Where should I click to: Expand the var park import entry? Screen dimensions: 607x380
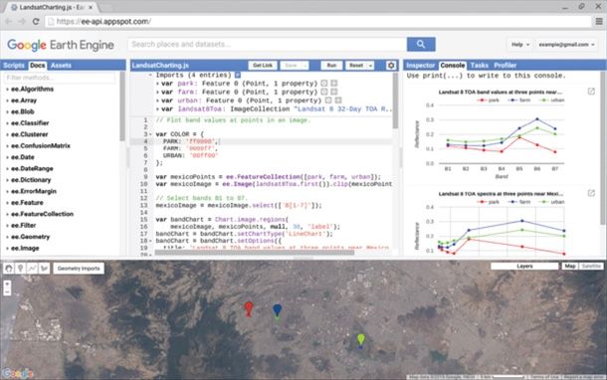[157, 84]
